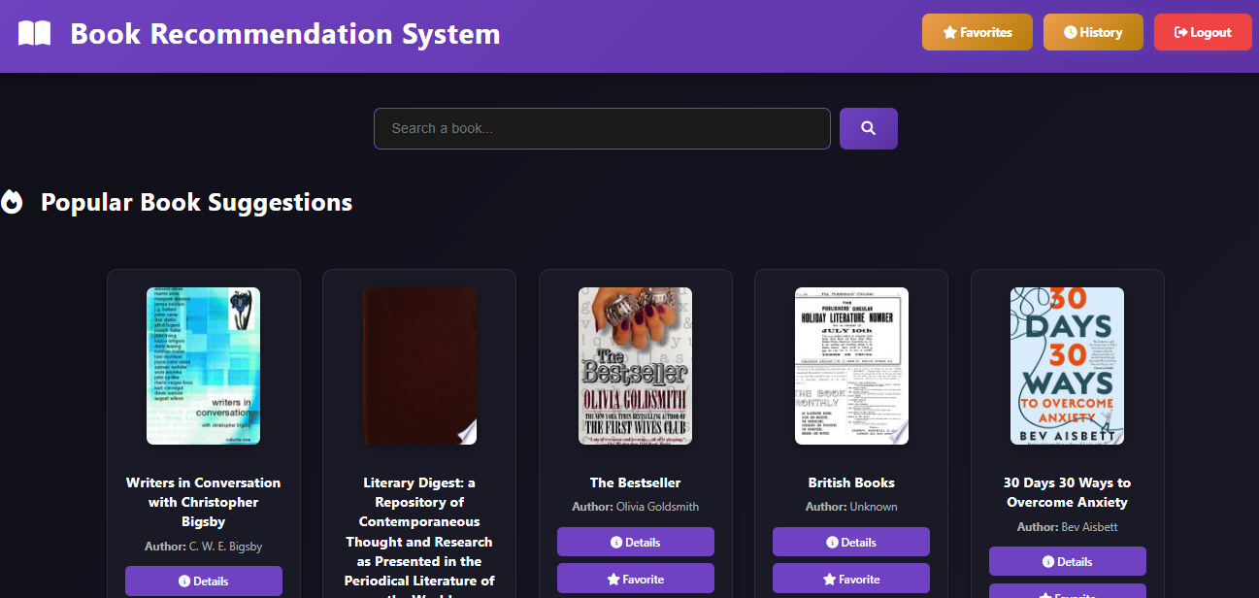Click the star icon on British Books' Favorite button

pos(829,579)
